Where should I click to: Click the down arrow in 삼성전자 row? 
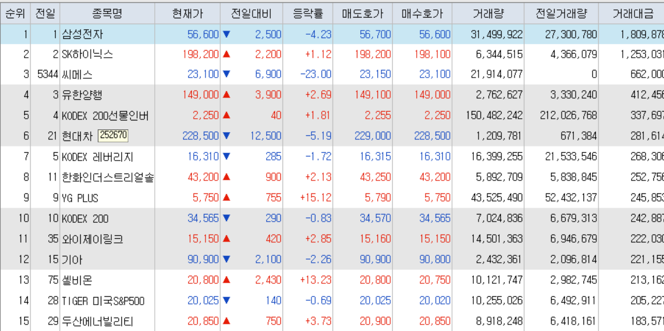(x=227, y=34)
